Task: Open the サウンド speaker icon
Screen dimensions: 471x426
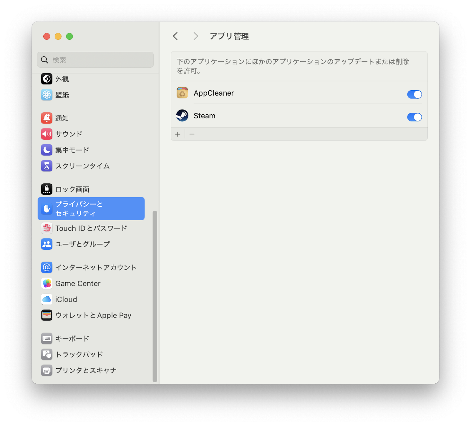Action: [47, 134]
